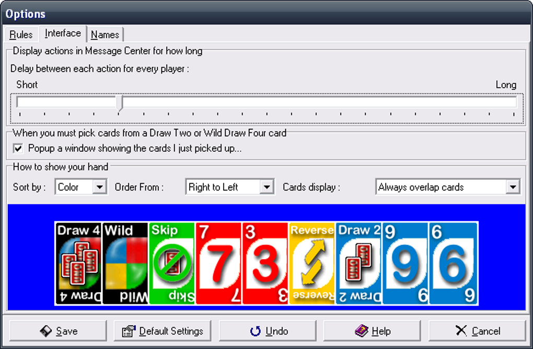Open the Cards display dropdown

tap(513, 187)
